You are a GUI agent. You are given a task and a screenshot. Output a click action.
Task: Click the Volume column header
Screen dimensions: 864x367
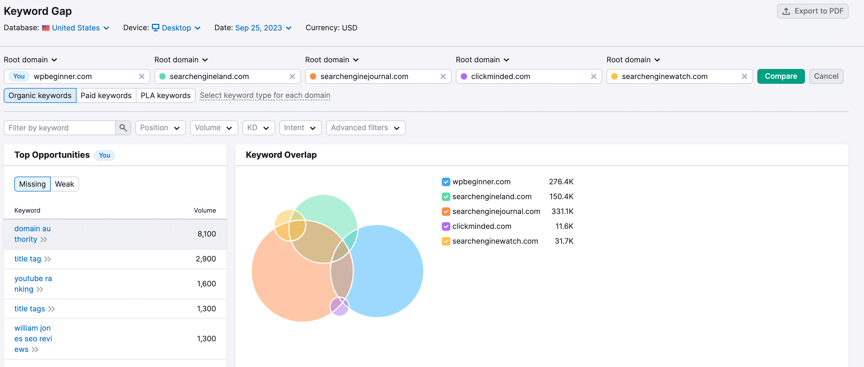tap(205, 211)
